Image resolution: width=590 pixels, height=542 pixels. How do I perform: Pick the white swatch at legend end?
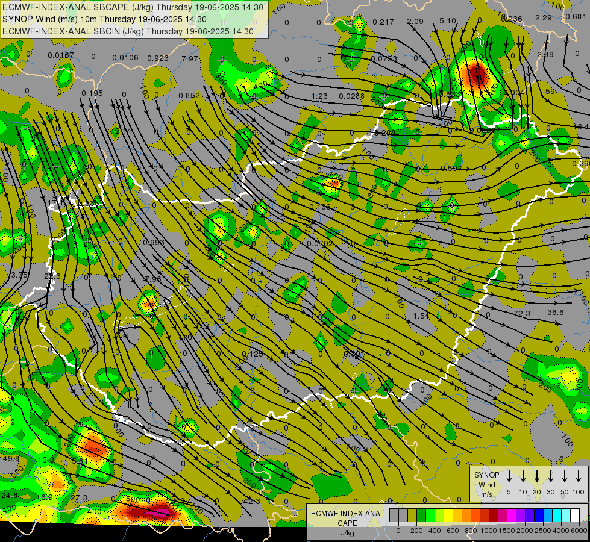pos(574,515)
